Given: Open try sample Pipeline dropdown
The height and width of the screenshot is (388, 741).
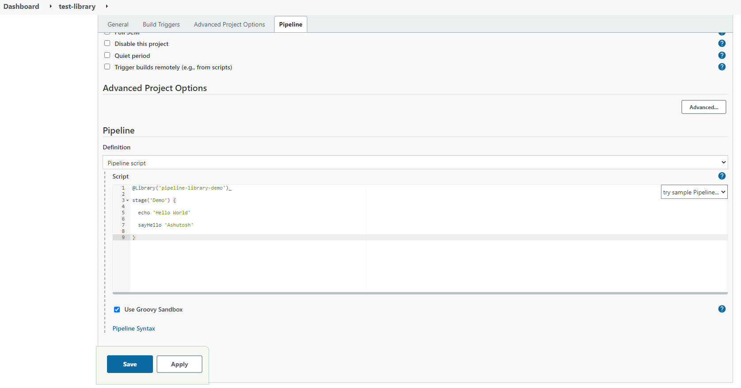Looking at the screenshot, I should 694,192.
